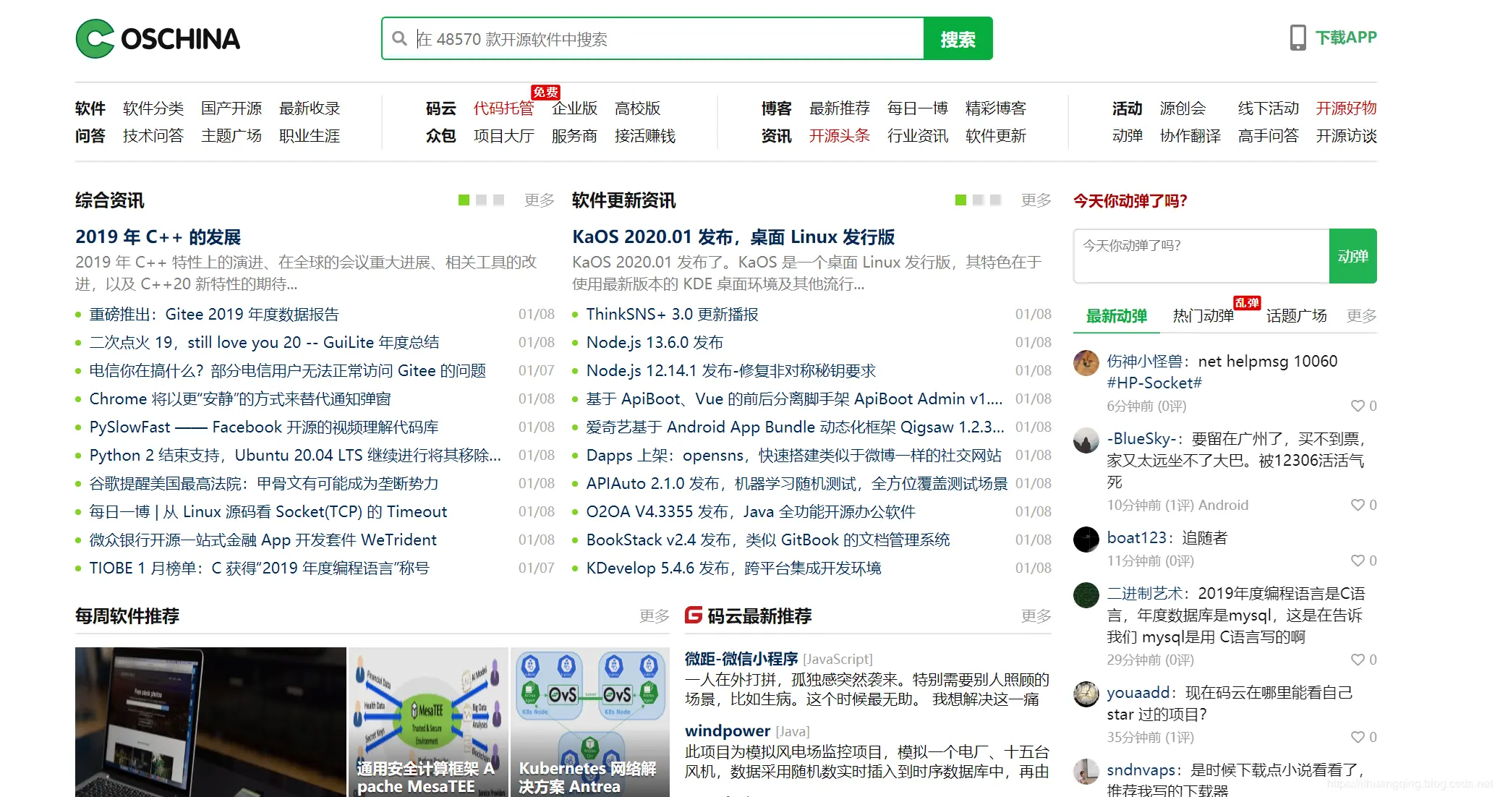Click youaadd's user avatar
The image size is (1500, 797).
pyautogui.click(x=1086, y=694)
